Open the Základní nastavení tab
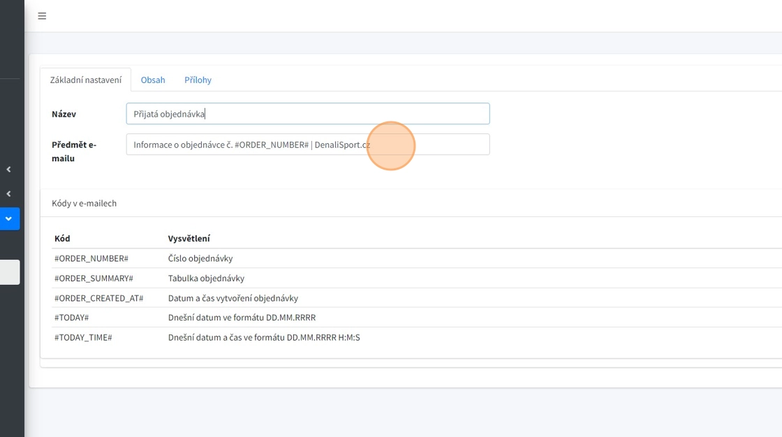The image size is (782, 437). [x=85, y=80]
